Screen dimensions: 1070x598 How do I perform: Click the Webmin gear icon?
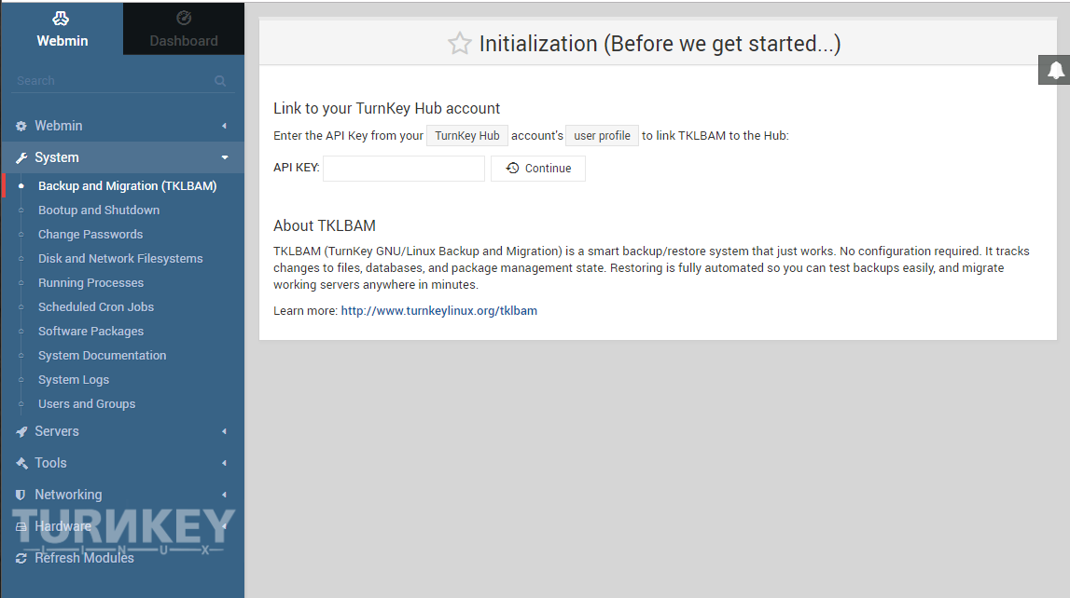(21, 126)
